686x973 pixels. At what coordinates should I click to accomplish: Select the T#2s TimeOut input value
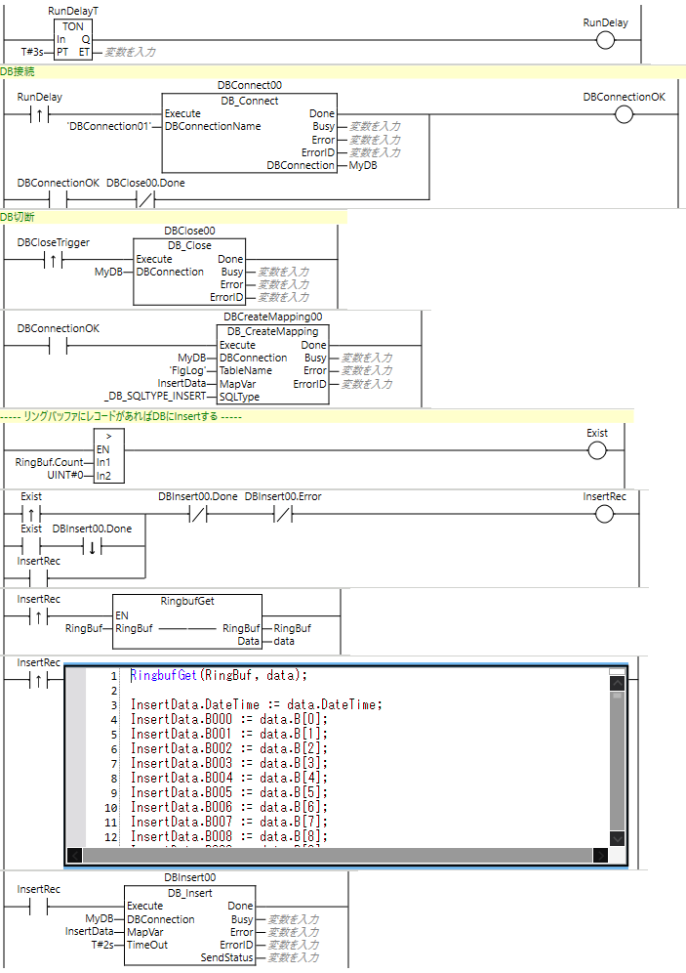coord(103,945)
